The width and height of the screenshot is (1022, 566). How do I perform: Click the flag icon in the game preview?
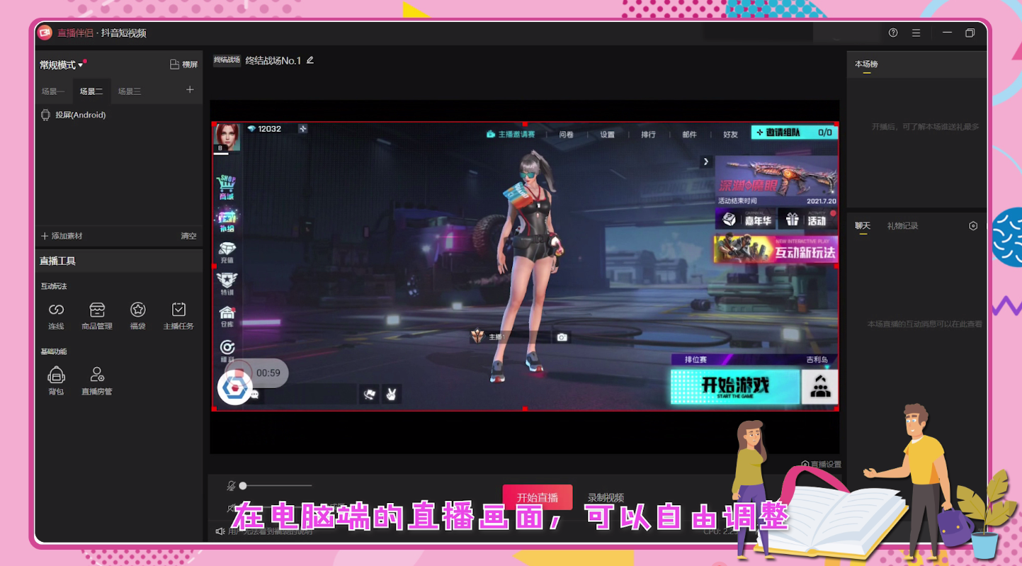(x=369, y=395)
